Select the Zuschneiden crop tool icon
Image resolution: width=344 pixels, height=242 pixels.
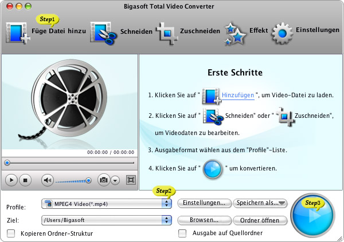click(x=167, y=33)
